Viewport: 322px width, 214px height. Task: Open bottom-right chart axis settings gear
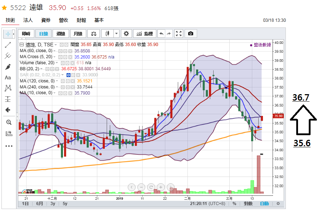click(278, 204)
